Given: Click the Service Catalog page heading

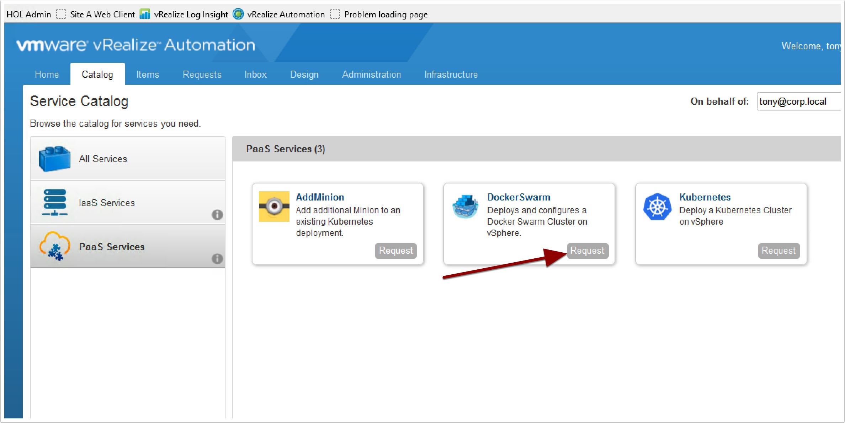Looking at the screenshot, I should [79, 101].
